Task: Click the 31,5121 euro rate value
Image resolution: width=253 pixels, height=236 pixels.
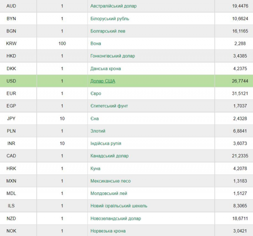Action: point(240,93)
